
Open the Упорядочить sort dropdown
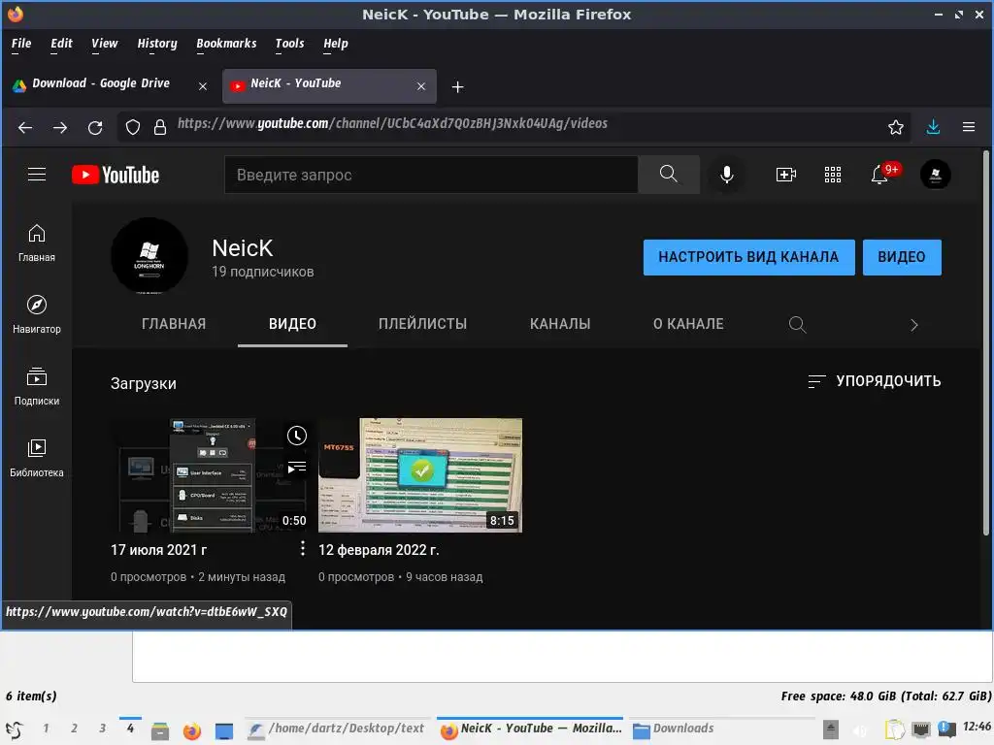pyautogui.click(x=875, y=380)
